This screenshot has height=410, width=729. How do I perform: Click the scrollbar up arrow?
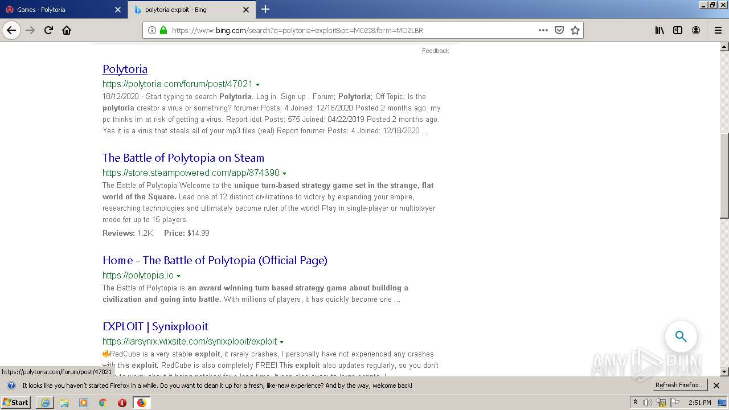tap(724, 47)
